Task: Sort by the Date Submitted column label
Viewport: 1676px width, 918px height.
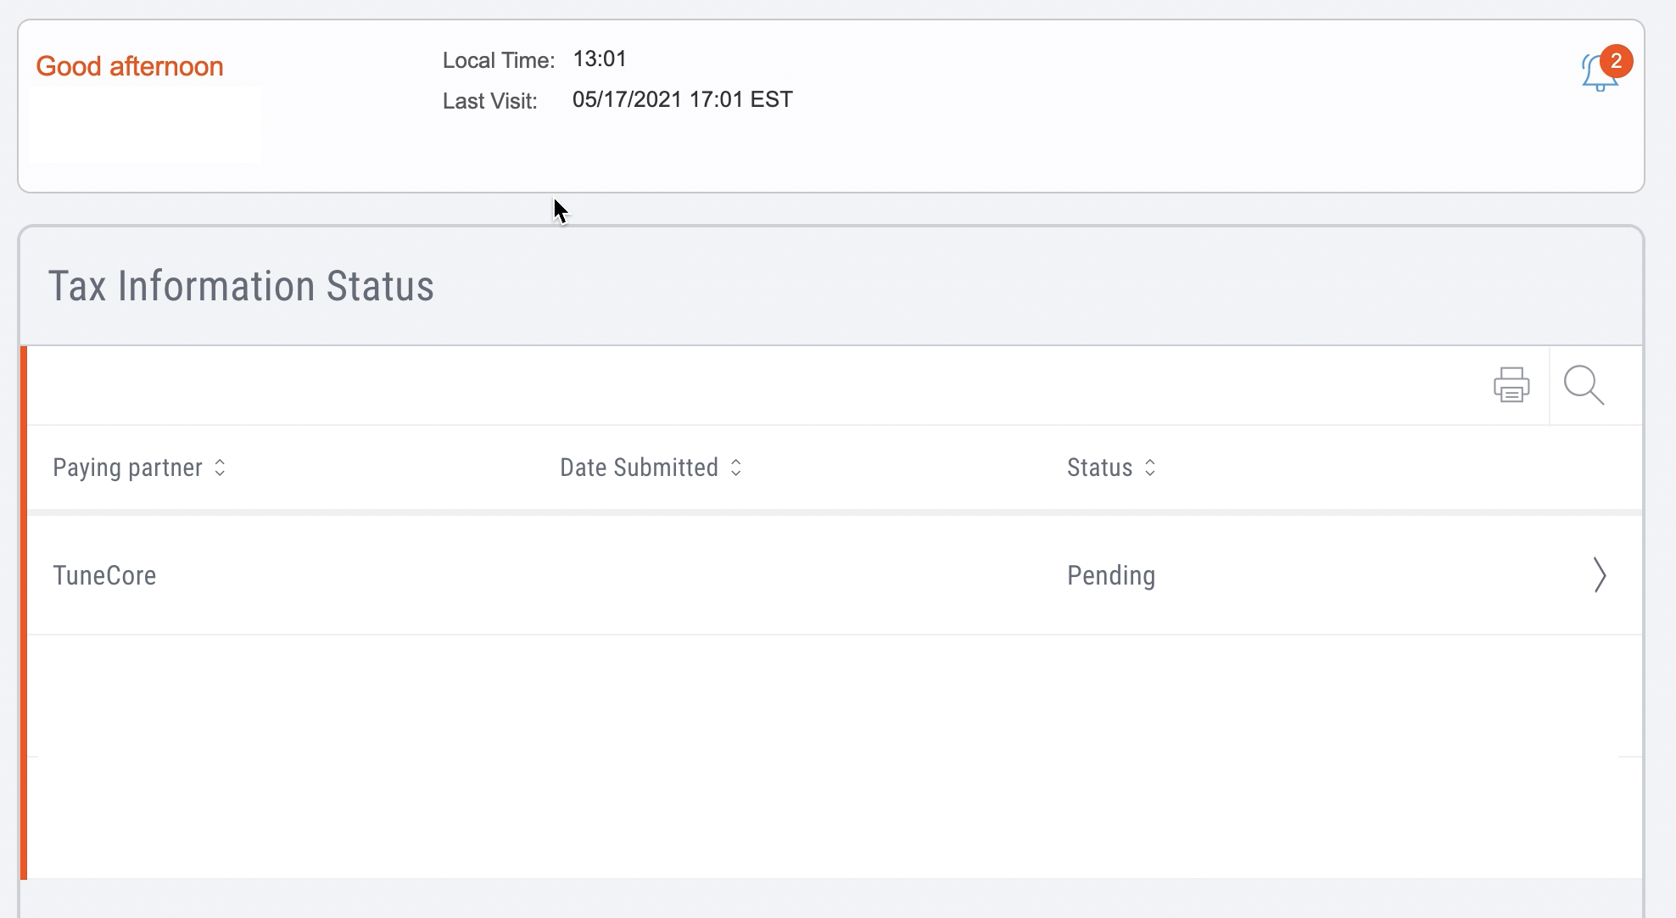Action: tap(639, 467)
